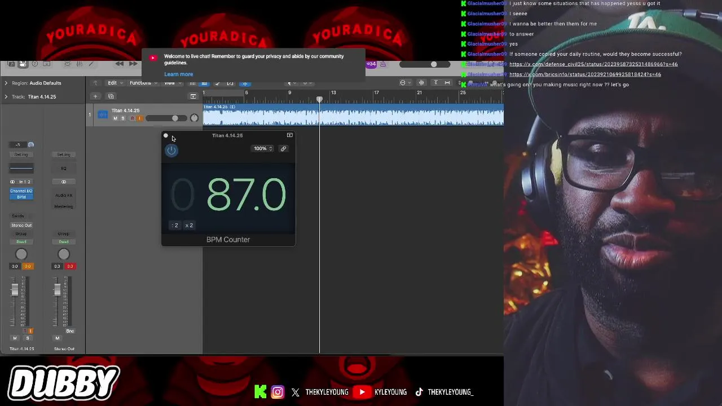The width and height of the screenshot is (722, 406).
Task: Click the :2 halve tempo button
Action: tap(175, 226)
